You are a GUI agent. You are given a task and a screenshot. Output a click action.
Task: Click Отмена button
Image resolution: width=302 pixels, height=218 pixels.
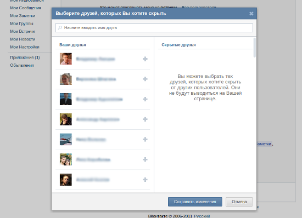click(239, 202)
